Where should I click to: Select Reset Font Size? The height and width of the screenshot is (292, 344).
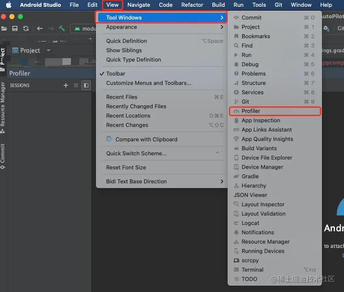[162, 167]
